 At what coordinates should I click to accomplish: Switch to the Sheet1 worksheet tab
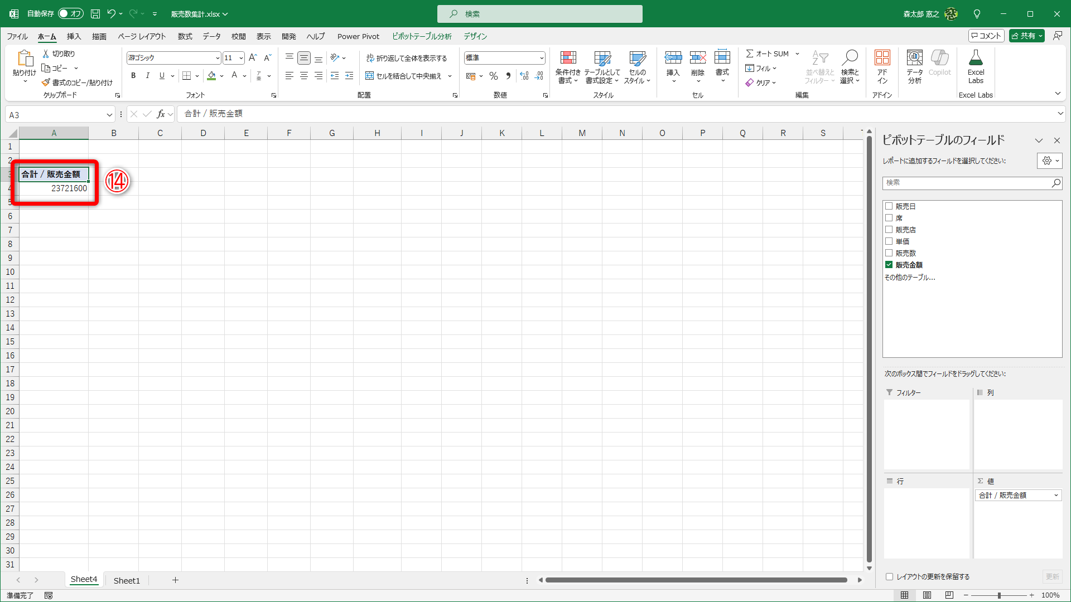127,580
